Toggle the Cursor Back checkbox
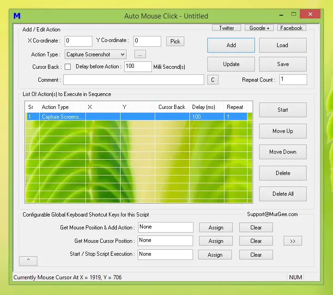The image size is (333, 295). click(67, 66)
